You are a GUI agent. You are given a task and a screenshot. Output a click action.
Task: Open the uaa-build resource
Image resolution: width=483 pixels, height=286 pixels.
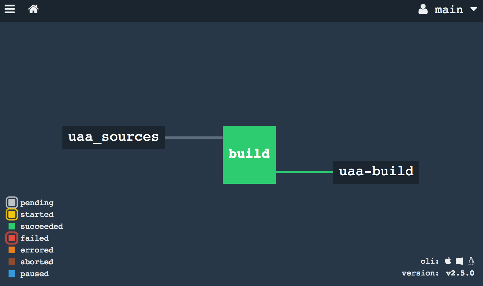[x=376, y=172]
